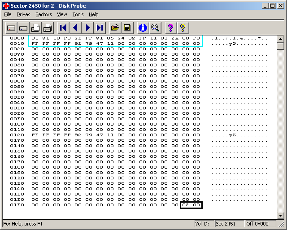Click 'Sec 2451' in the status bar

point(226,224)
